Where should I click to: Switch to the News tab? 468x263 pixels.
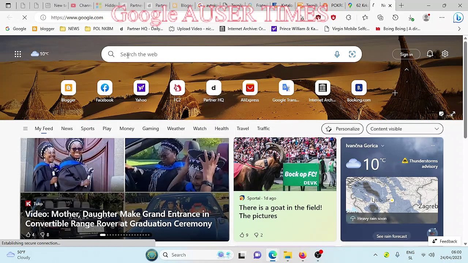67,129
